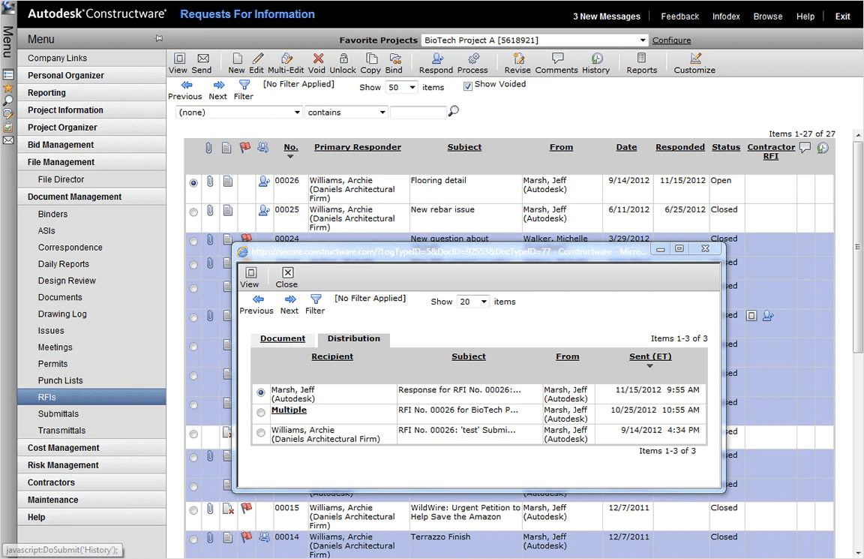Select radio for Williams, Archie distribution row

point(261,433)
